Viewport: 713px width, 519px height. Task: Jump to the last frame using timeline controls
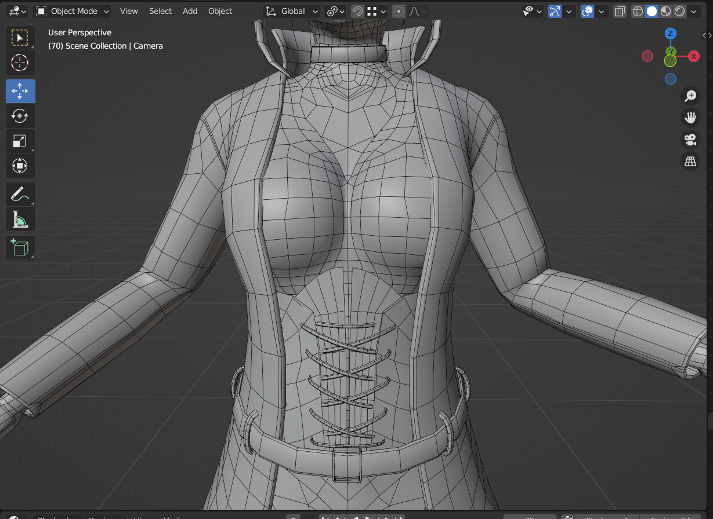(399, 517)
